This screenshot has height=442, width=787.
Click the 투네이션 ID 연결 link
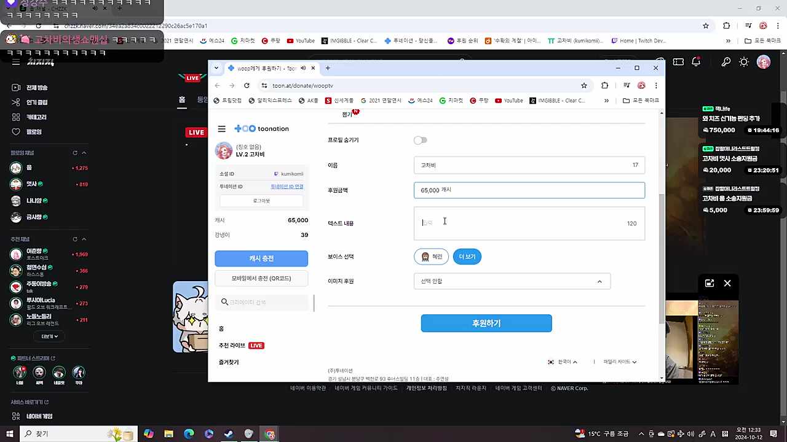point(287,187)
